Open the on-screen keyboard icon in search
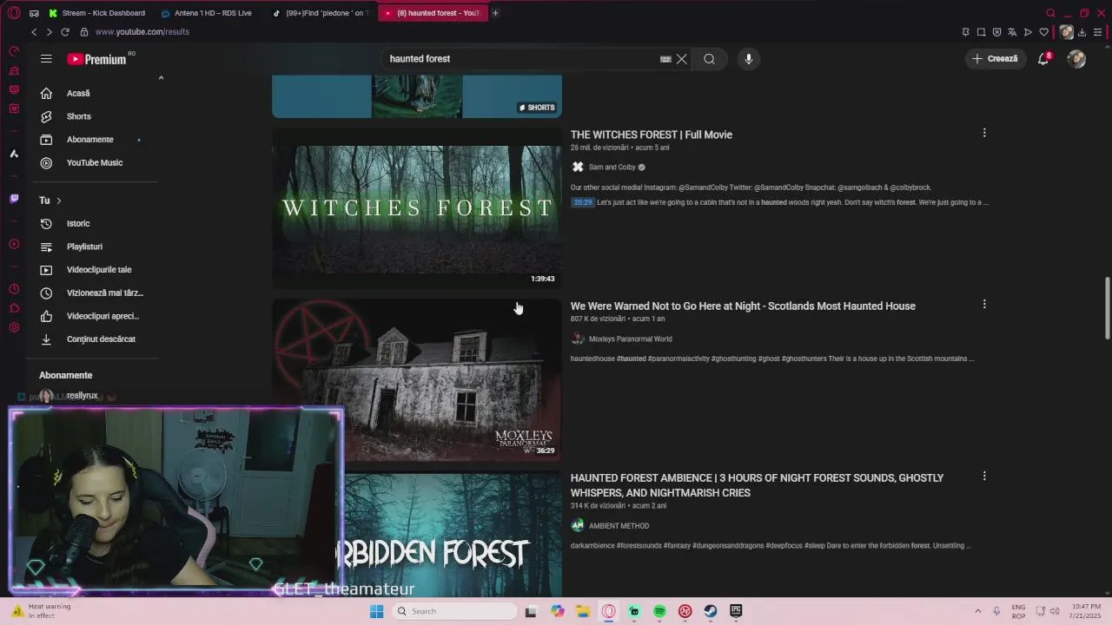1112x625 pixels. coord(665,59)
